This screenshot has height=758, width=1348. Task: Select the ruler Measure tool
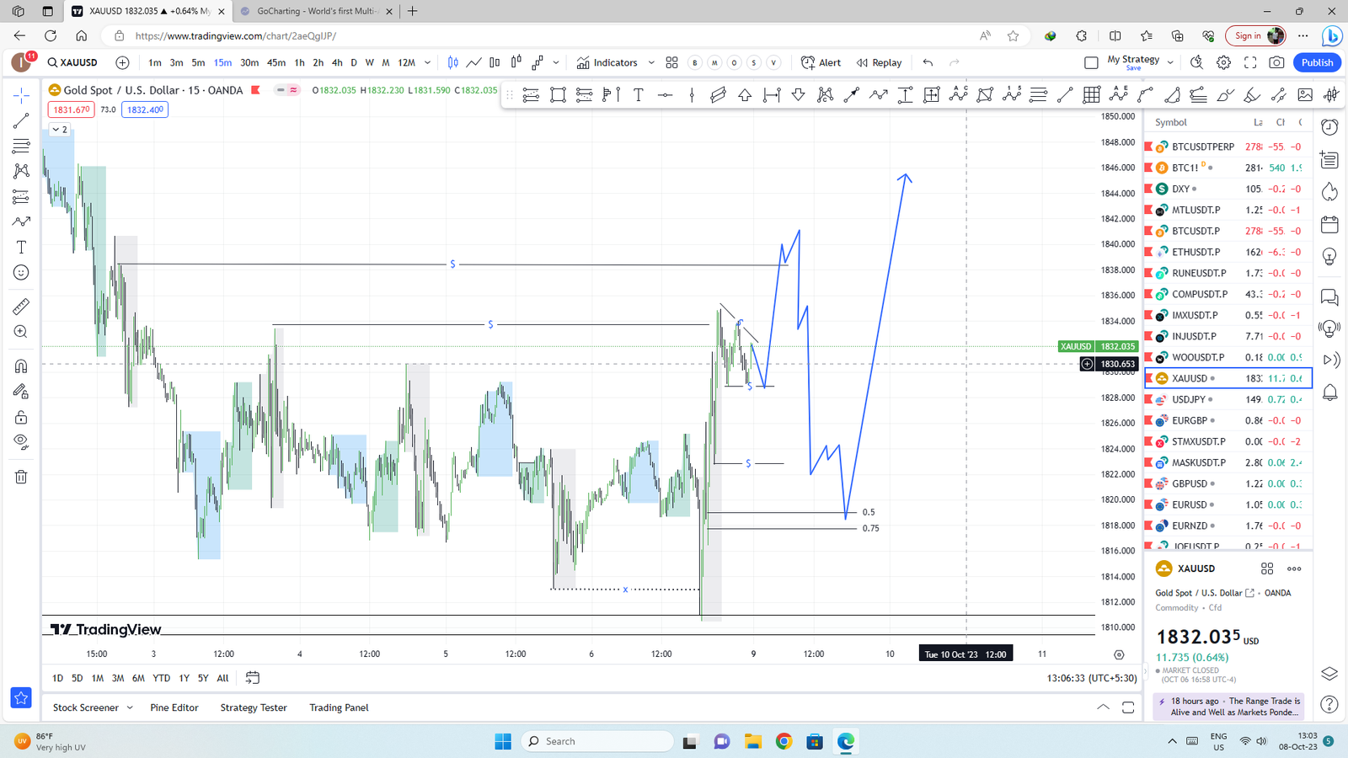click(x=21, y=307)
